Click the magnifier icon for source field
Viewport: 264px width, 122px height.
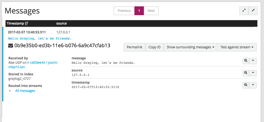pos(246,73)
